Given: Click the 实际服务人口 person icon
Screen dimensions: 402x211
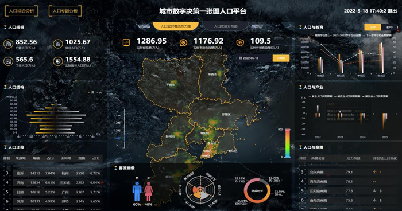Looking at the screenshot, I should 58,61.
